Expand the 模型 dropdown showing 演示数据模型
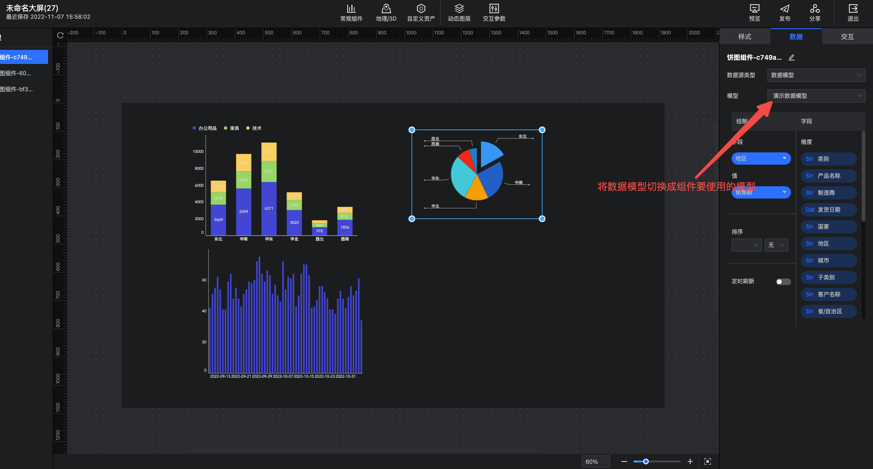Image resolution: width=873 pixels, height=469 pixels. click(816, 96)
